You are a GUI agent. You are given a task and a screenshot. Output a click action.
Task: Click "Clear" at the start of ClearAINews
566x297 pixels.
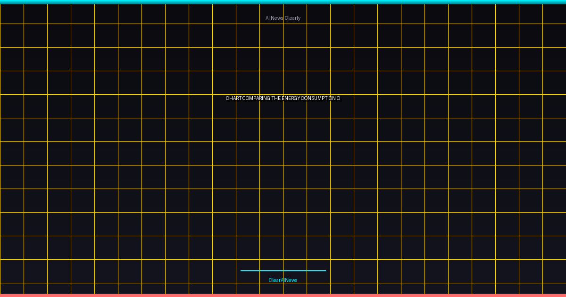tap(274, 280)
